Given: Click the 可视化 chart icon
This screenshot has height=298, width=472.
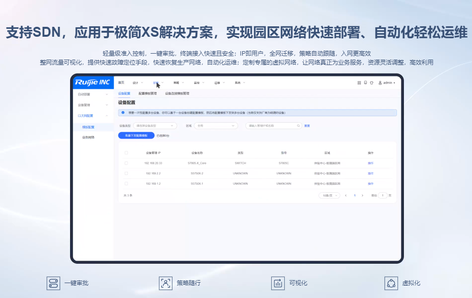Looking at the screenshot, I should tap(278, 283).
